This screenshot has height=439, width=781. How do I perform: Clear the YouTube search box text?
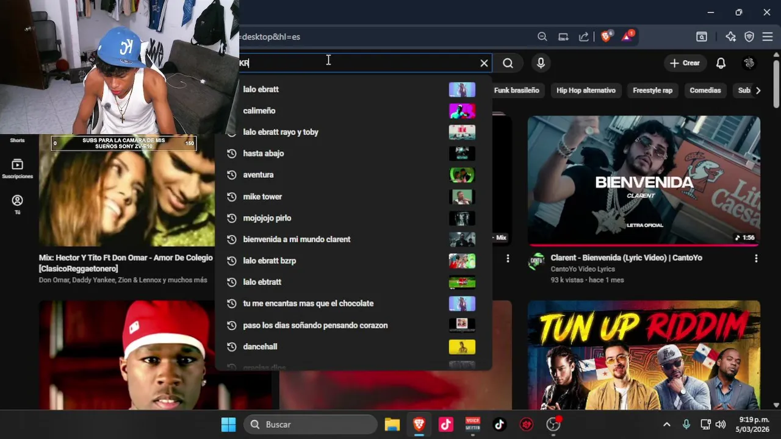point(484,63)
